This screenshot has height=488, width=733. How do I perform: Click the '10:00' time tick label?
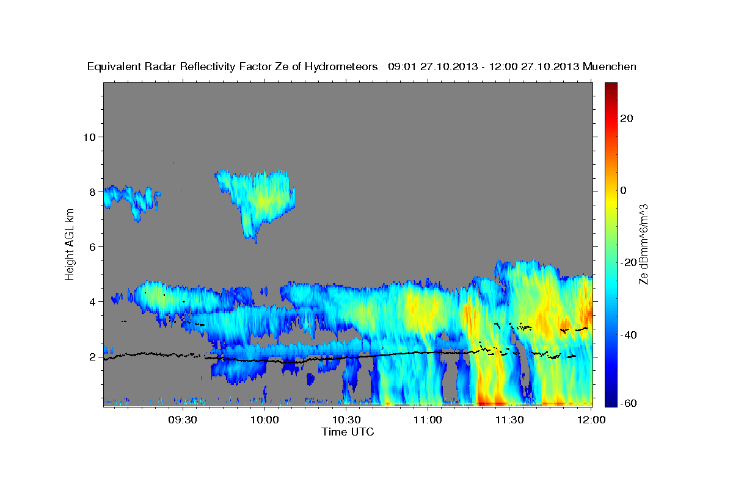tap(264, 420)
